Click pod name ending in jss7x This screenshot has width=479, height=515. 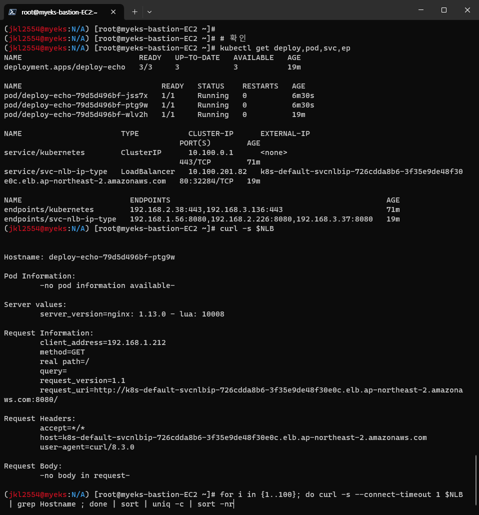76,95
